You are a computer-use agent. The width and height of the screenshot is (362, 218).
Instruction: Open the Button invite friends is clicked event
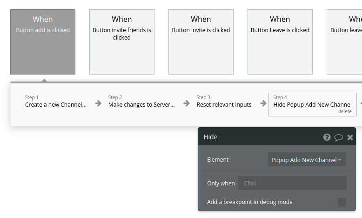pyautogui.click(x=122, y=42)
